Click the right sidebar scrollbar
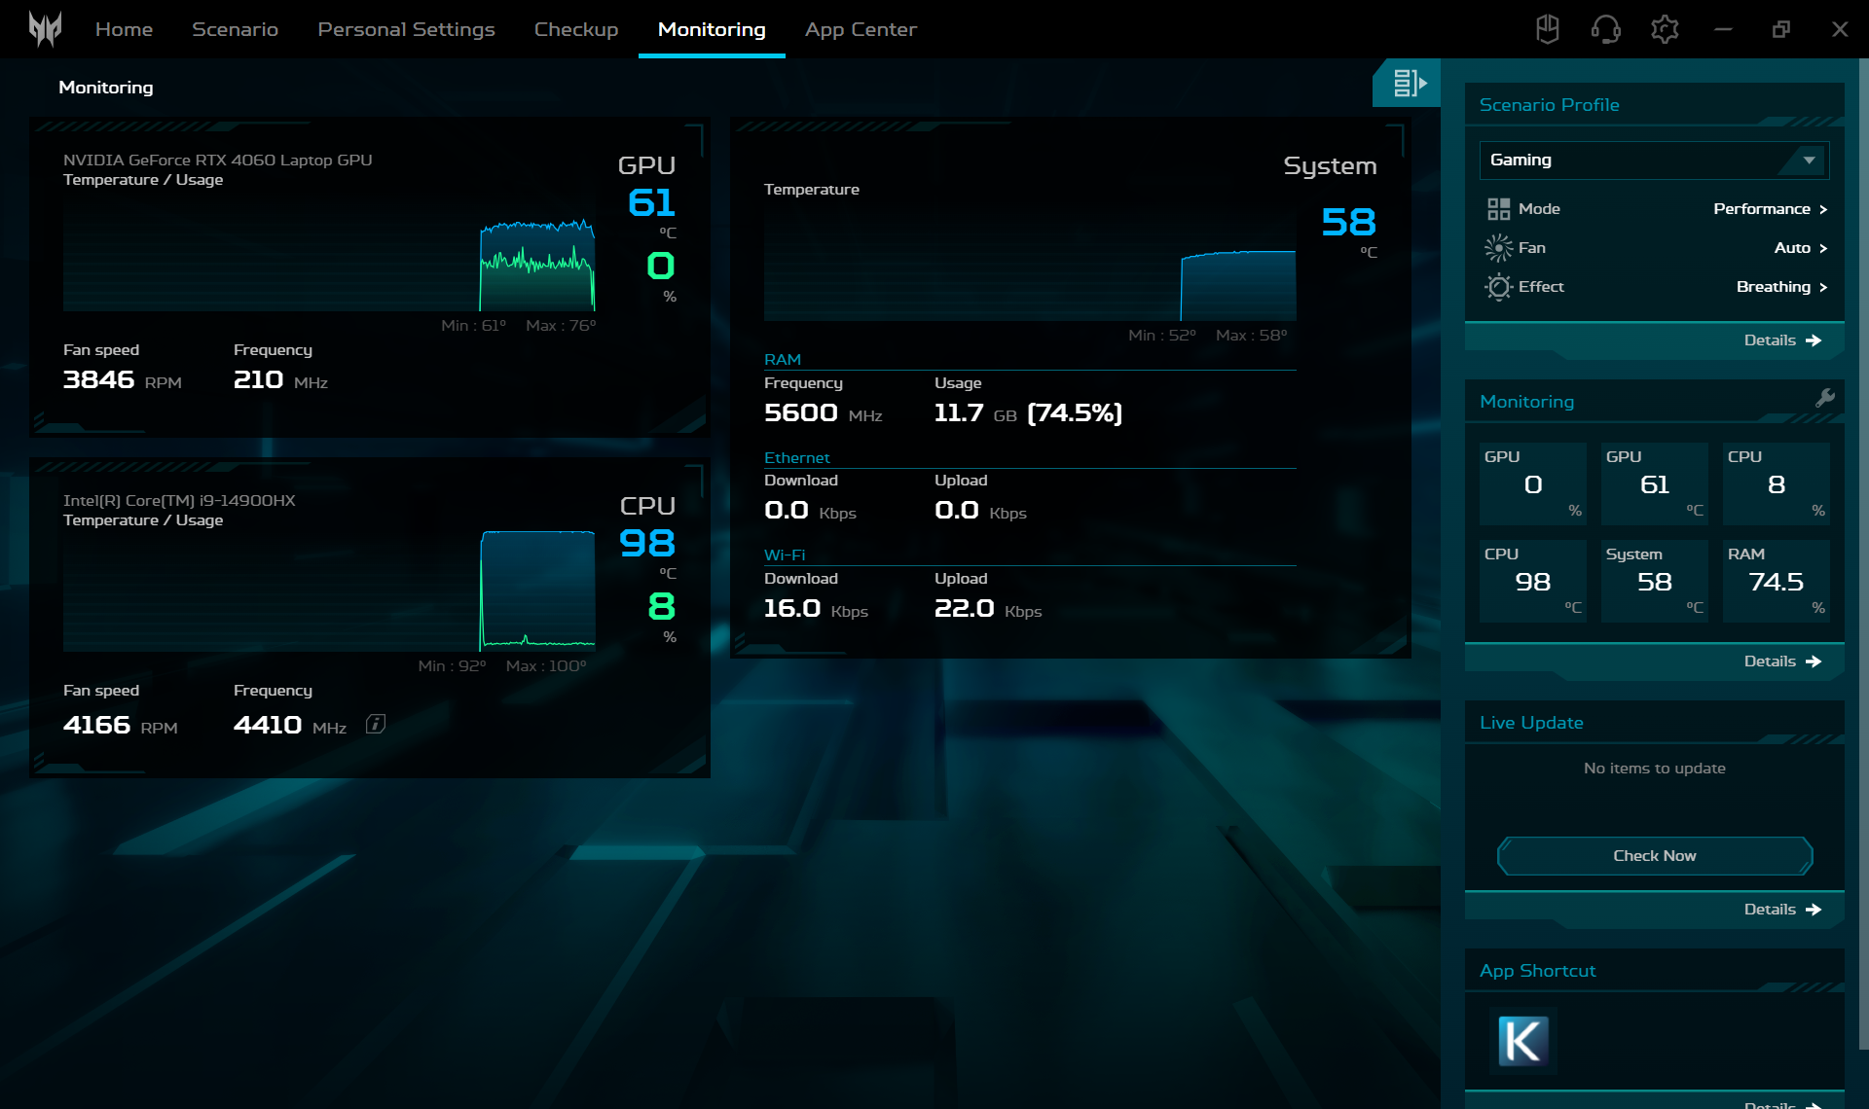Viewport: 1869px width, 1109px height. click(x=1863, y=554)
